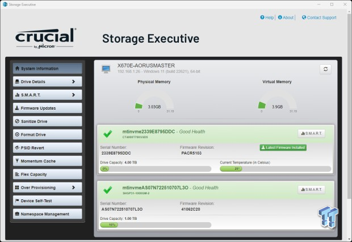
Task: Click the Namespace Management briefcase icon
Action: (17, 214)
